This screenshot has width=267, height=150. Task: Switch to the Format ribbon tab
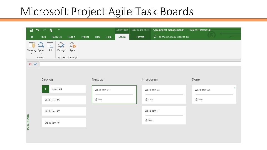pos(140,37)
